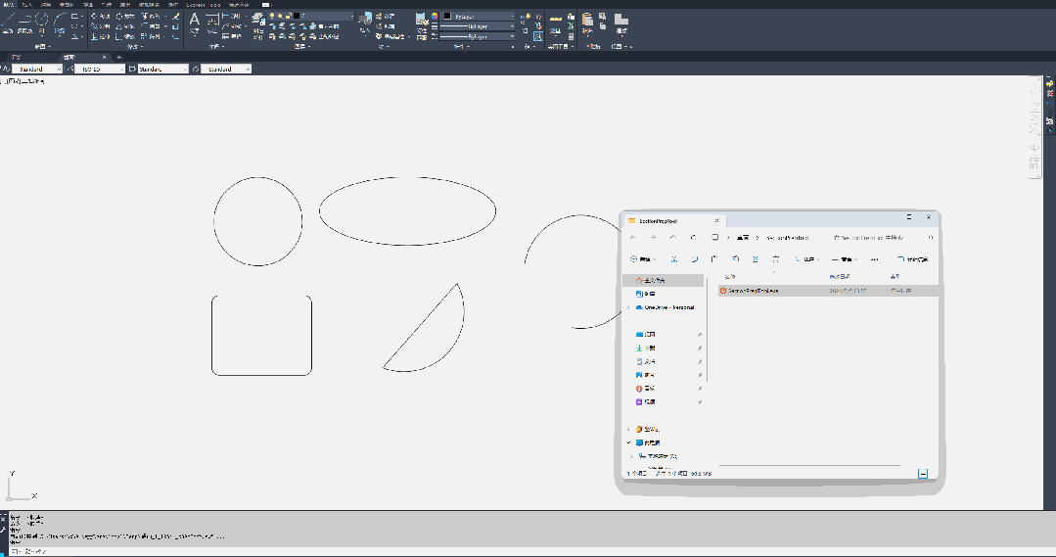Open the Explorer Sort dropdown

pyautogui.click(x=806, y=259)
